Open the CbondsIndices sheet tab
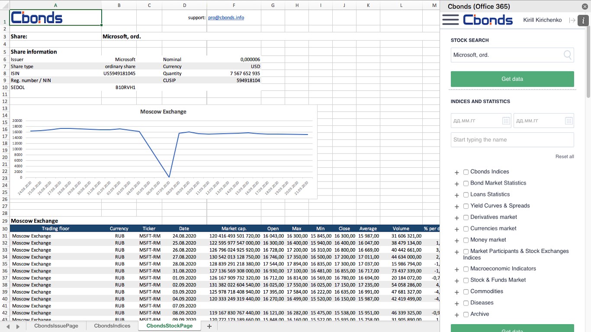Viewport: 591px width, 332px height. click(x=112, y=326)
